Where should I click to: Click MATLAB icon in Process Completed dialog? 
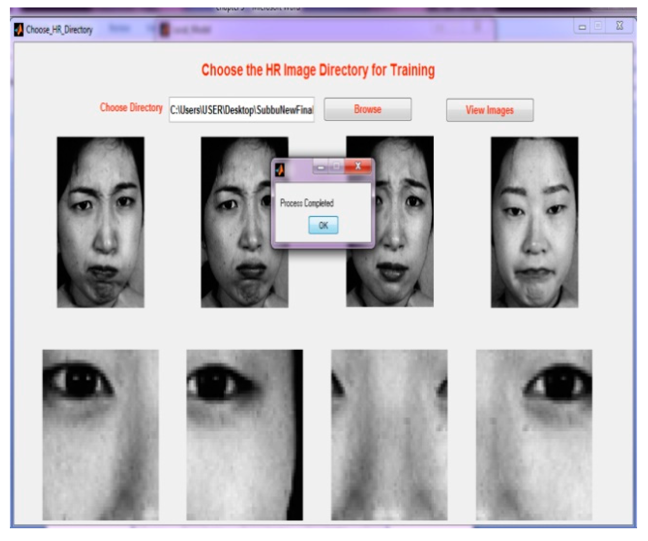tap(280, 170)
